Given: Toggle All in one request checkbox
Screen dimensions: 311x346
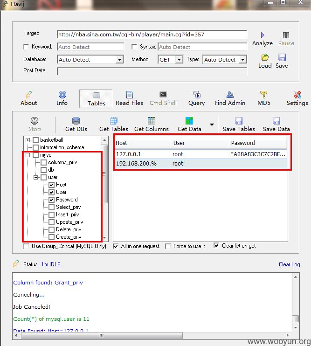Looking at the screenshot, I should pos(116,246).
